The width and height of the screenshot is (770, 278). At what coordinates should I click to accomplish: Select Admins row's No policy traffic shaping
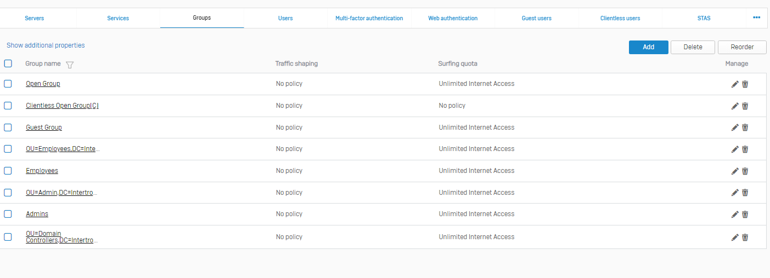pyautogui.click(x=289, y=214)
